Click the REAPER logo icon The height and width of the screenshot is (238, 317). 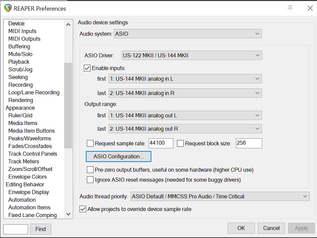(x=7, y=8)
